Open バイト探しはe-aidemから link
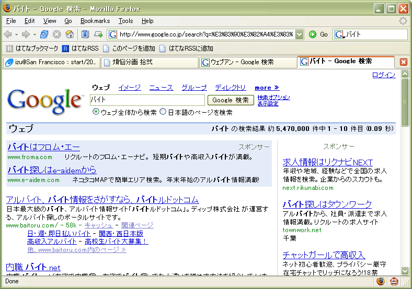 click(52, 170)
